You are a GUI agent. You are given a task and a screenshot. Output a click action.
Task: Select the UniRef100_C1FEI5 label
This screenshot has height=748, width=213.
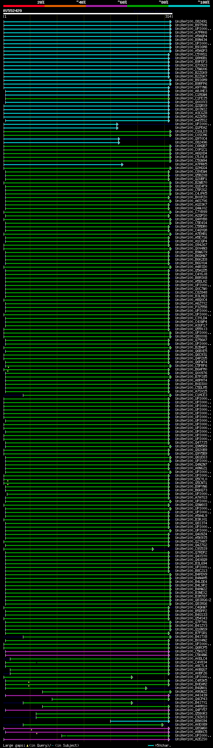191,99
